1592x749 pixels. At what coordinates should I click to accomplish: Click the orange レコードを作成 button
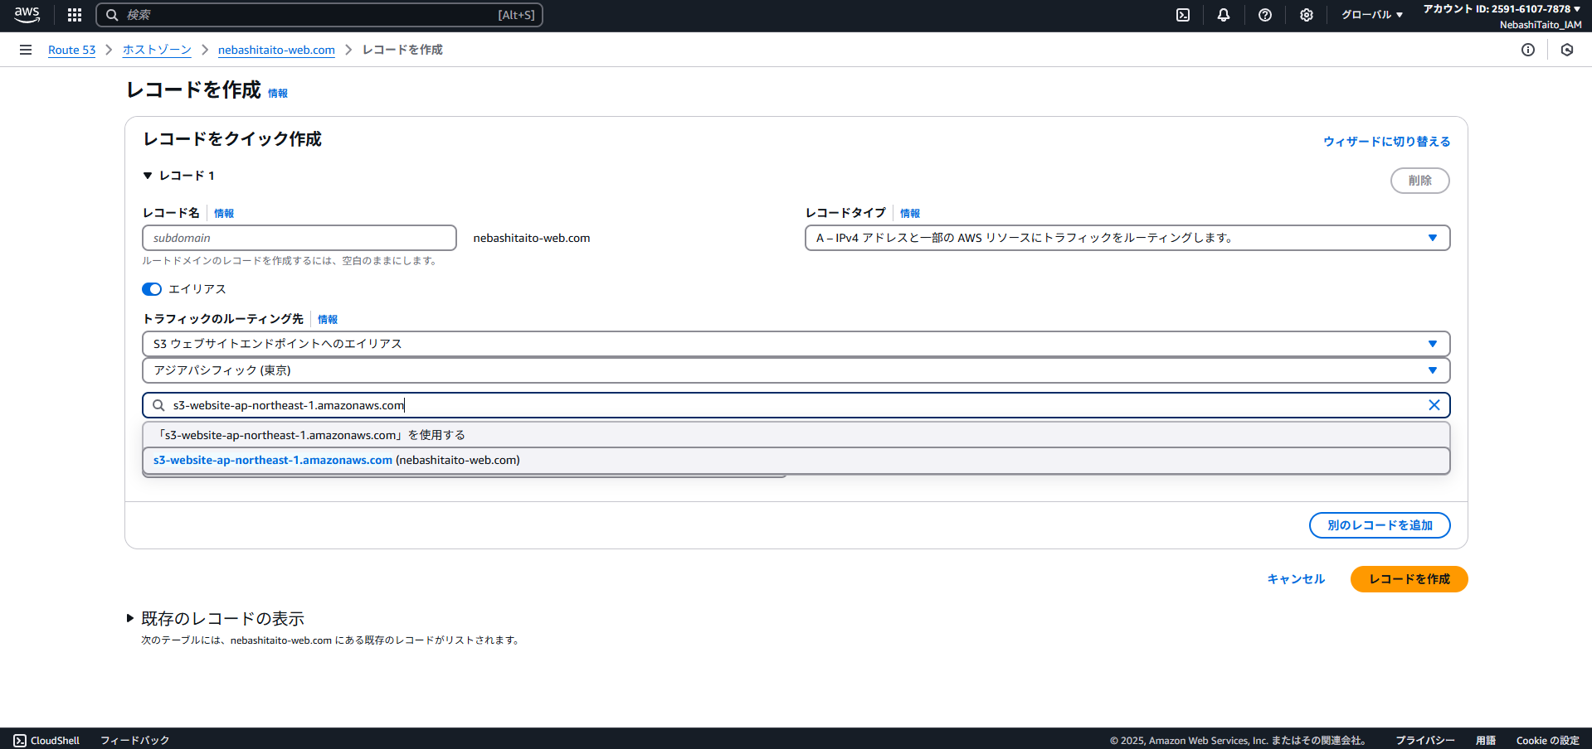1409,579
